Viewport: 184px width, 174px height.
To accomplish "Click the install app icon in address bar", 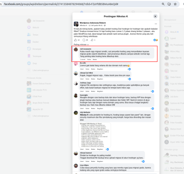I will 169,4.
